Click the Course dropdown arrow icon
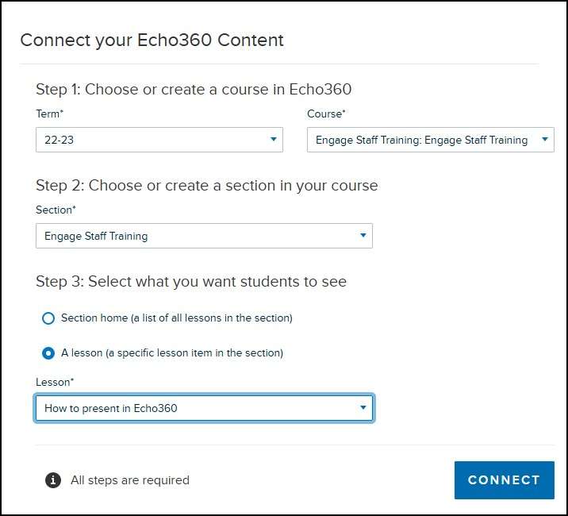Screen dimensions: 568x516 (544, 139)
